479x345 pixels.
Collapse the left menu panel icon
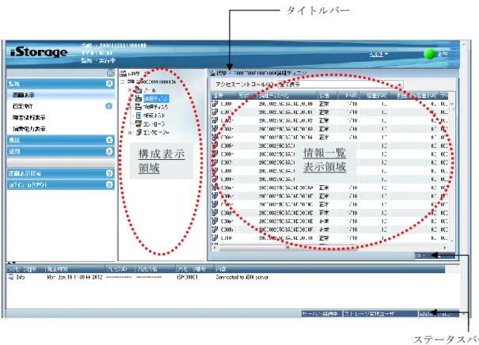(110, 73)
